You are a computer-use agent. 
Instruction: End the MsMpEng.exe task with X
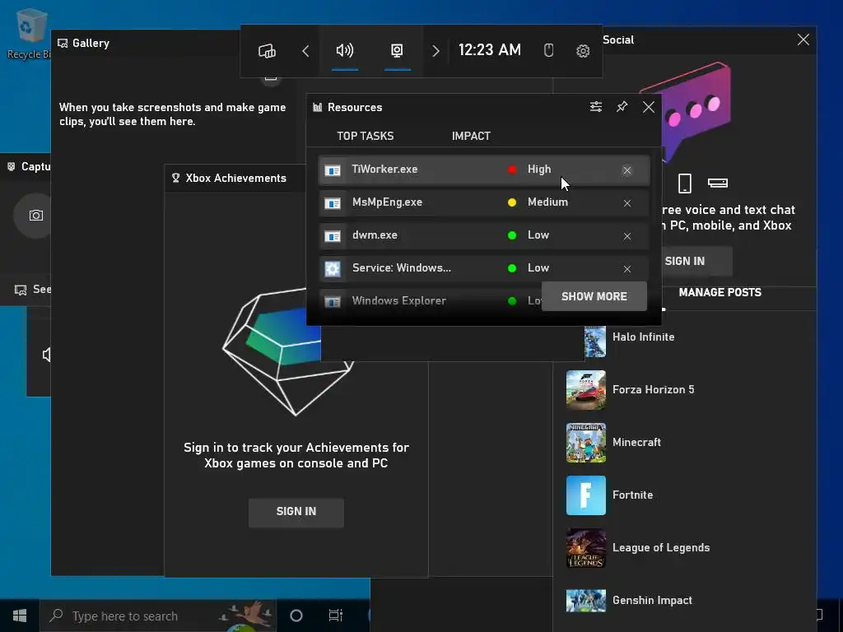(x=626, y=203)
